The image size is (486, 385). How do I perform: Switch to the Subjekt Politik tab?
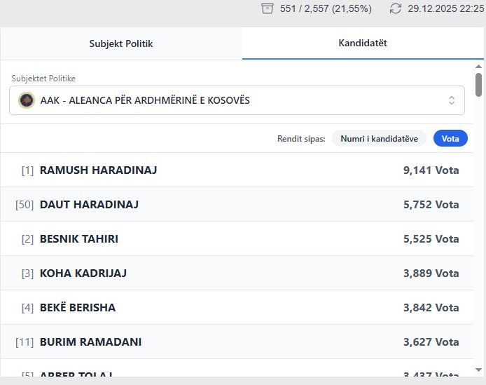click(x=121, y=43)
